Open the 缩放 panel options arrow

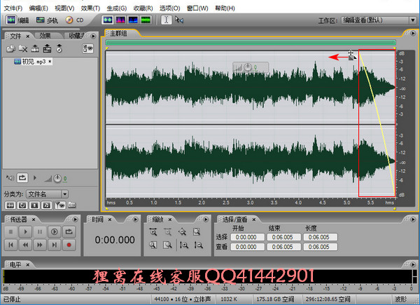pyautogui.click(x=206, y=219)
